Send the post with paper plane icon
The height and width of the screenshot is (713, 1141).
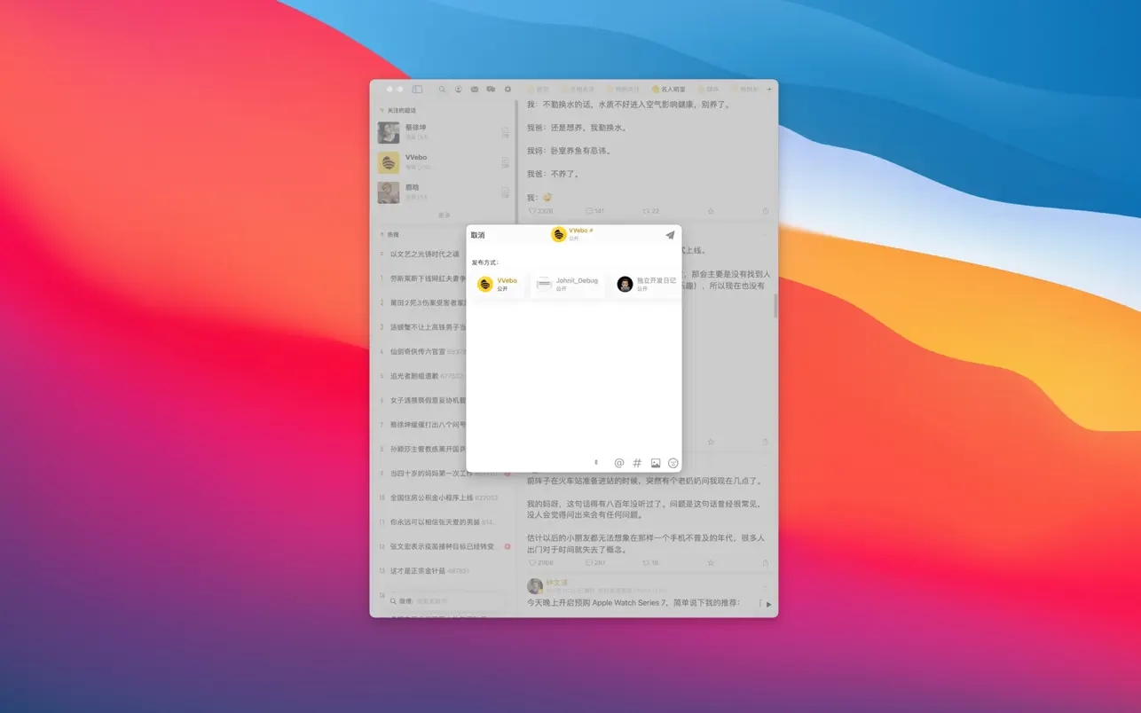click(670, 235)
